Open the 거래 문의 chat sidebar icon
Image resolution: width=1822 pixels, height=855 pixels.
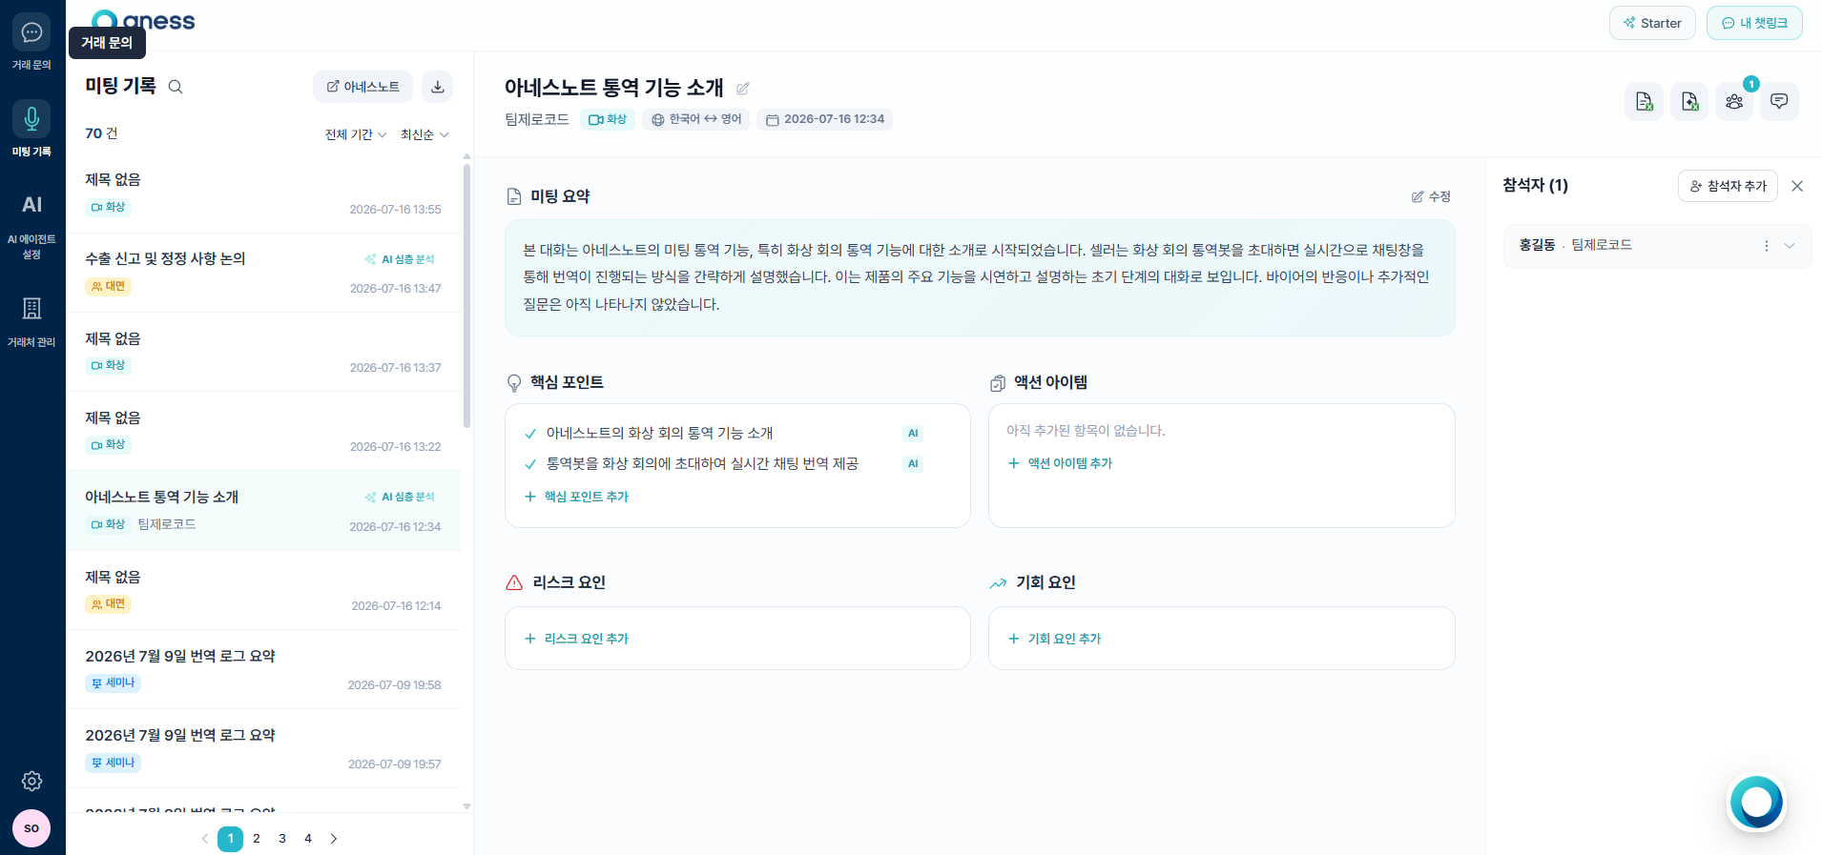(31, 33)
